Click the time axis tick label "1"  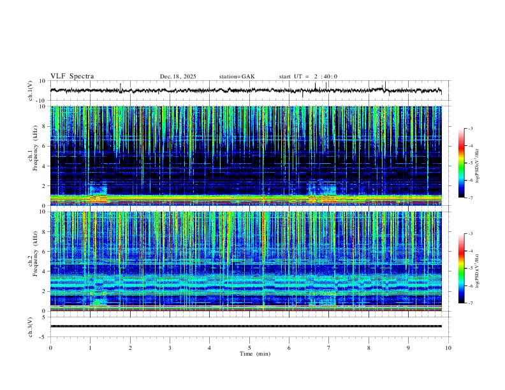[x=90, y=348]
